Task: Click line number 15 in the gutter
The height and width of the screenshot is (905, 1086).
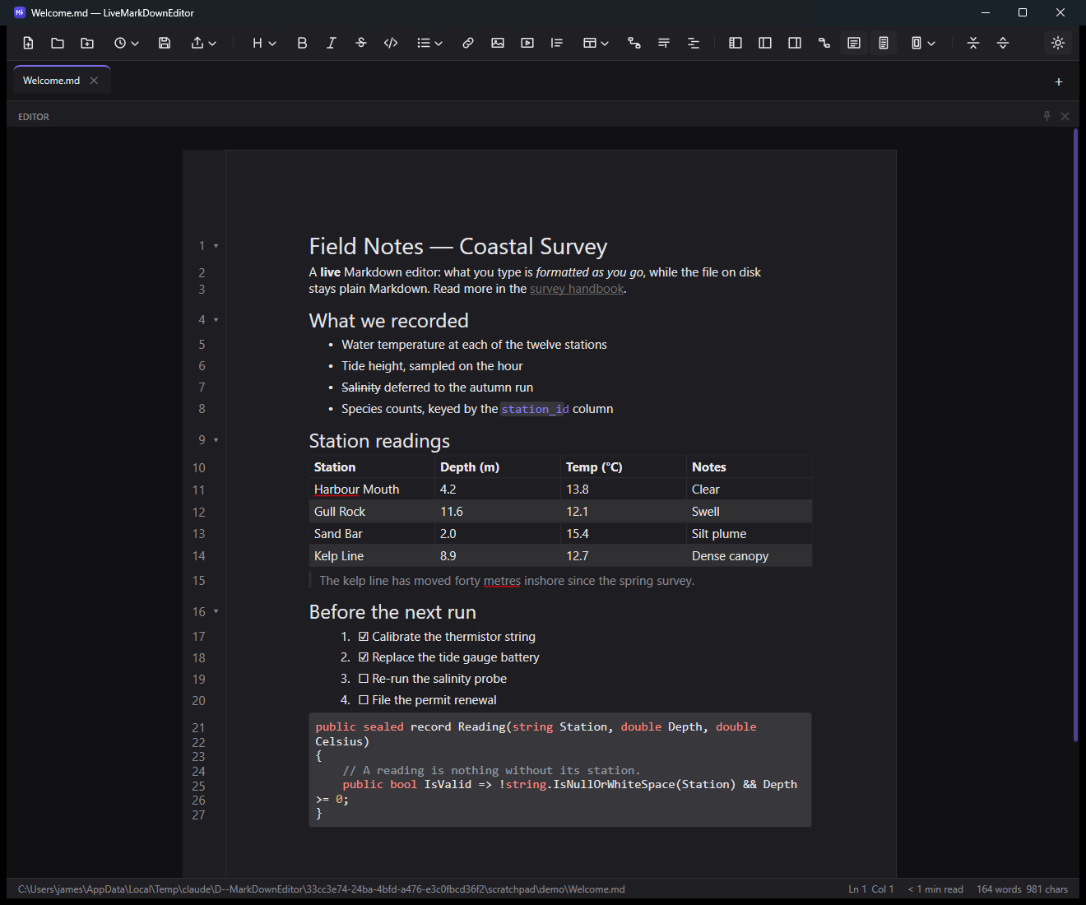Action: (x=199, y=581)
